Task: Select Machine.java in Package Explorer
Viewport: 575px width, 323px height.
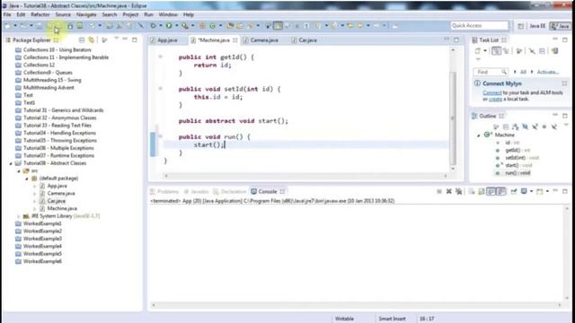Action: tap(62, 208)
